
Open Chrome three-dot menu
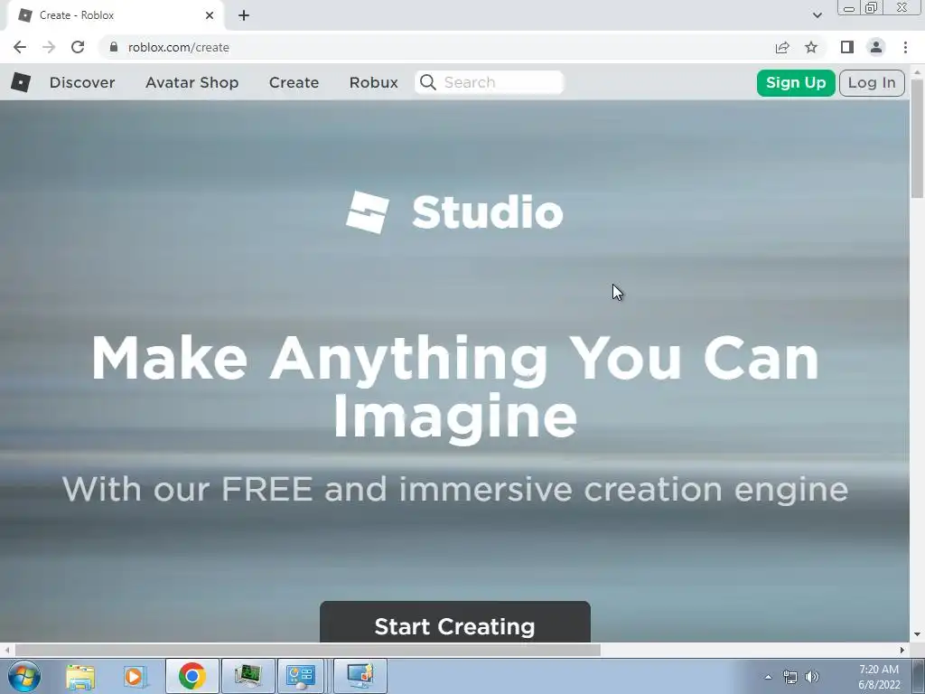(905, 47)
